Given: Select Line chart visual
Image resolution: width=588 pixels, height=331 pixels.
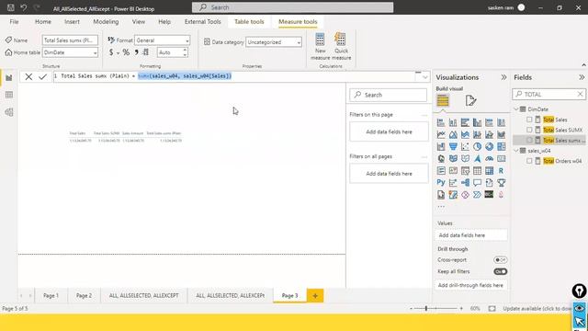Looking at the screenshot, I should click(x=441, y=134).
